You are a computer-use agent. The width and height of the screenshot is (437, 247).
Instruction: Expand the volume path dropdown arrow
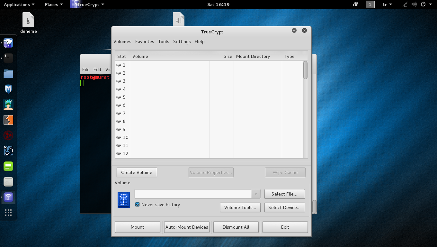[x=255, y=194]
